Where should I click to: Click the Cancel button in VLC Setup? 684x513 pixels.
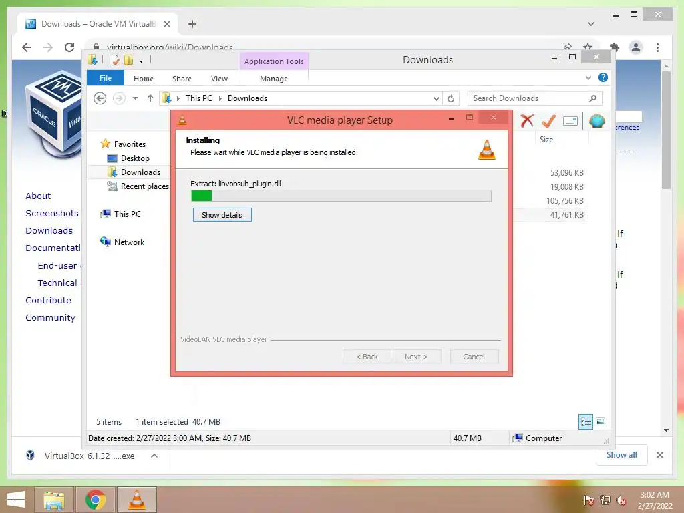pos(474,357)
